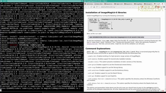Click the --with-gvc explanation entry
Screen dimensions: 166x93
(x=102, y=76)
